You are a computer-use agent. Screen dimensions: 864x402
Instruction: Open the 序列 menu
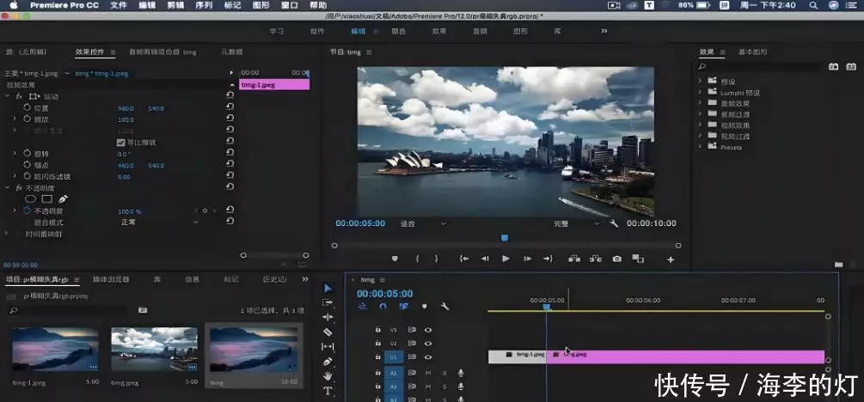(x=204, y=5)
